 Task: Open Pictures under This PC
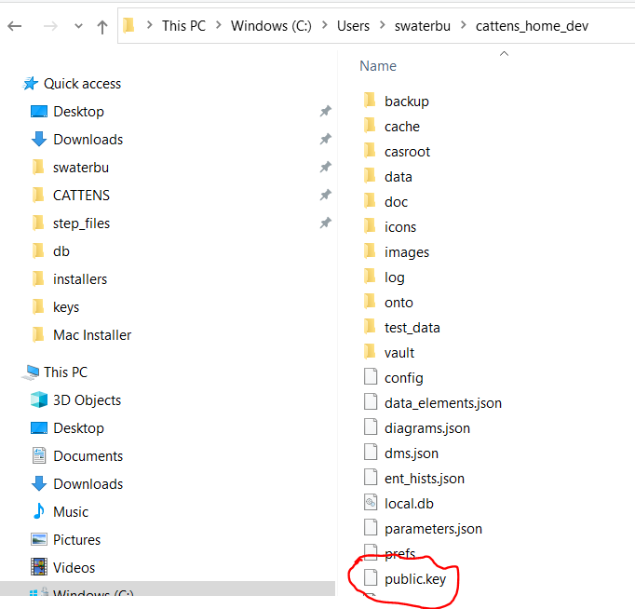76,540
